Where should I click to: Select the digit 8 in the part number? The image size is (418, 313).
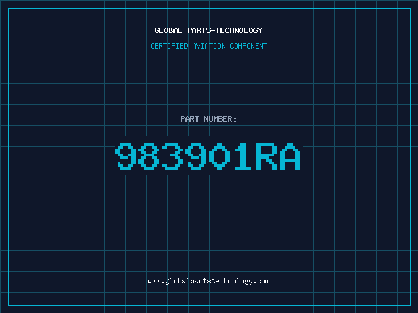pyautogui.click(x=148, y=156)
